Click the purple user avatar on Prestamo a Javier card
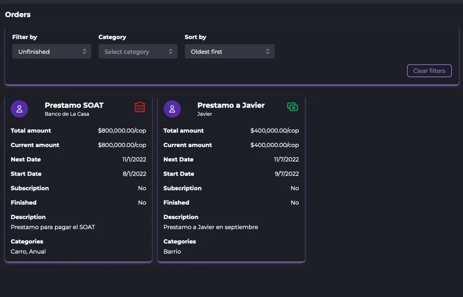463x297 pixels. [x=172, y=109]
